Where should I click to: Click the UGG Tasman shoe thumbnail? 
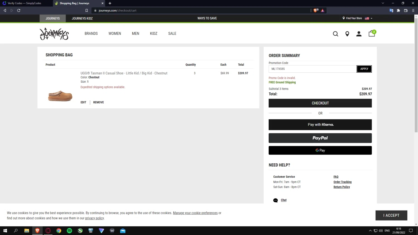(x=60, y=96)
